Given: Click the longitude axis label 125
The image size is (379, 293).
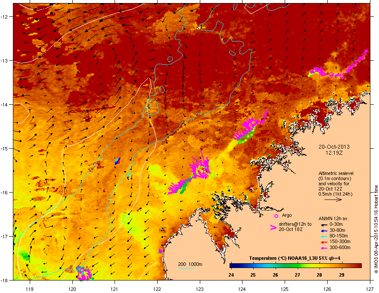Looking at the screenshot, I should click(x=285, y=289).
